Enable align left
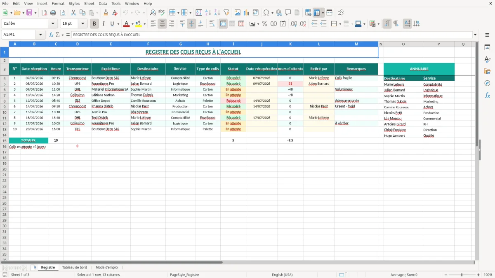Image resolution: width=495 pixels, height=278 pixels. click(153, 24)
